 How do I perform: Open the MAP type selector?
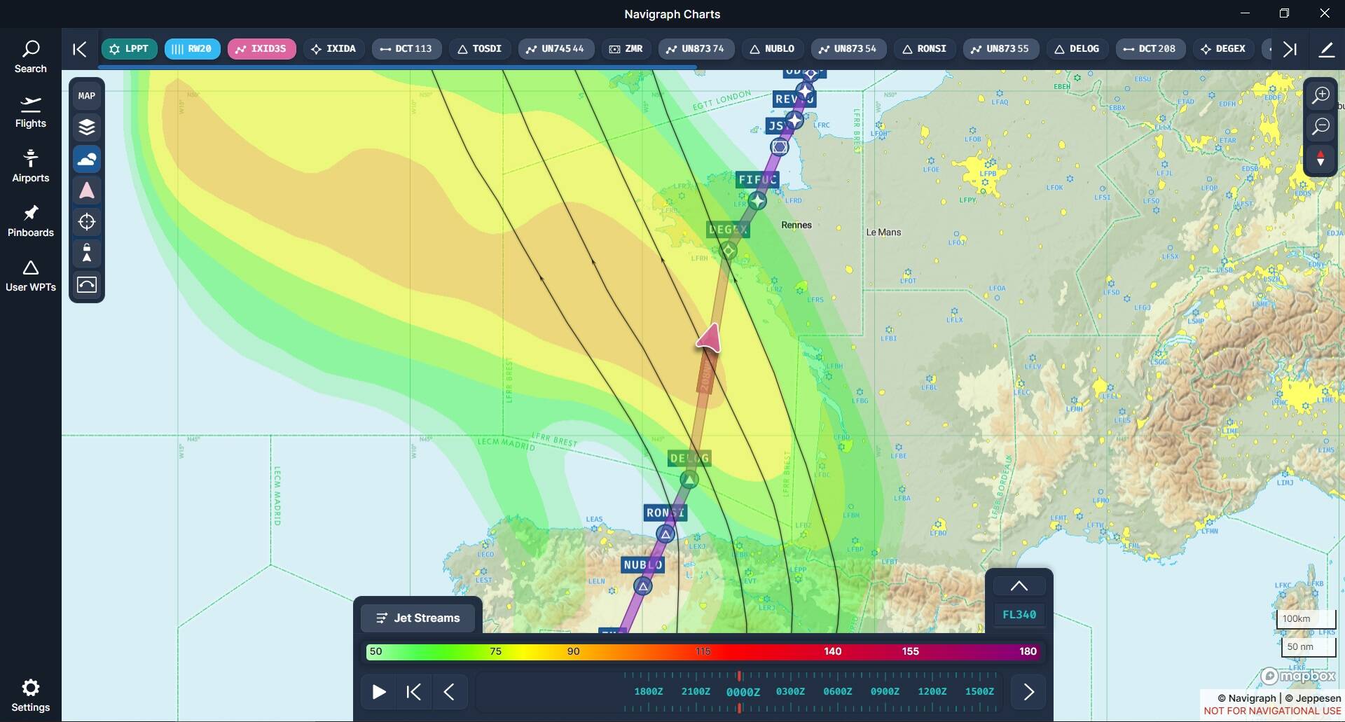coord(87,96)
